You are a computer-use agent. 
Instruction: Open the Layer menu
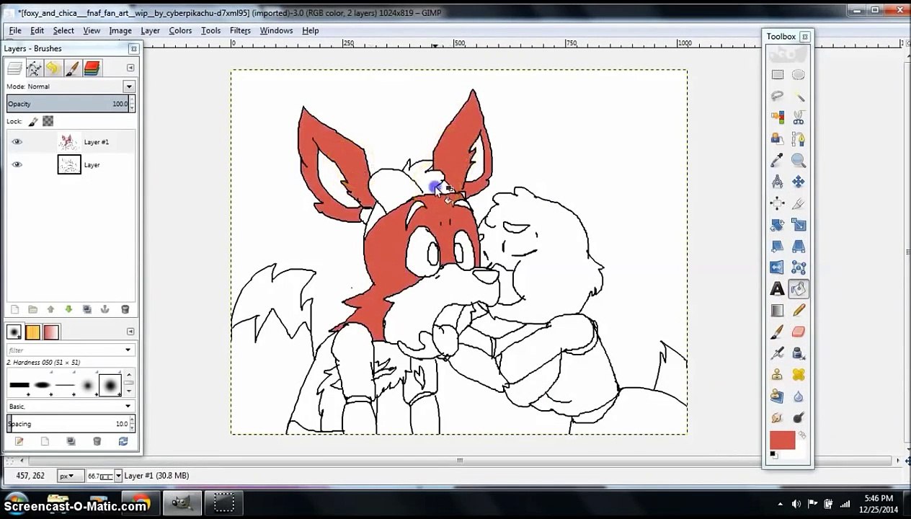[x=150, y=30]
